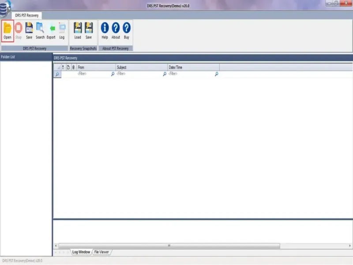
Task: Click the Stop icon in the toolbar
Action: click(19, 28)
